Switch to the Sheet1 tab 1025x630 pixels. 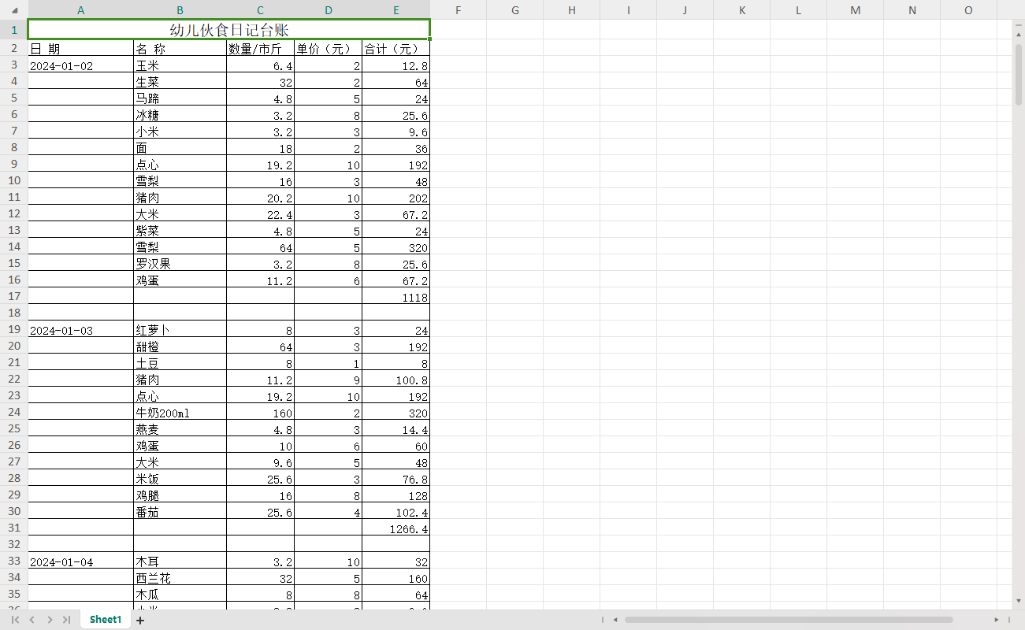[106, 620]
